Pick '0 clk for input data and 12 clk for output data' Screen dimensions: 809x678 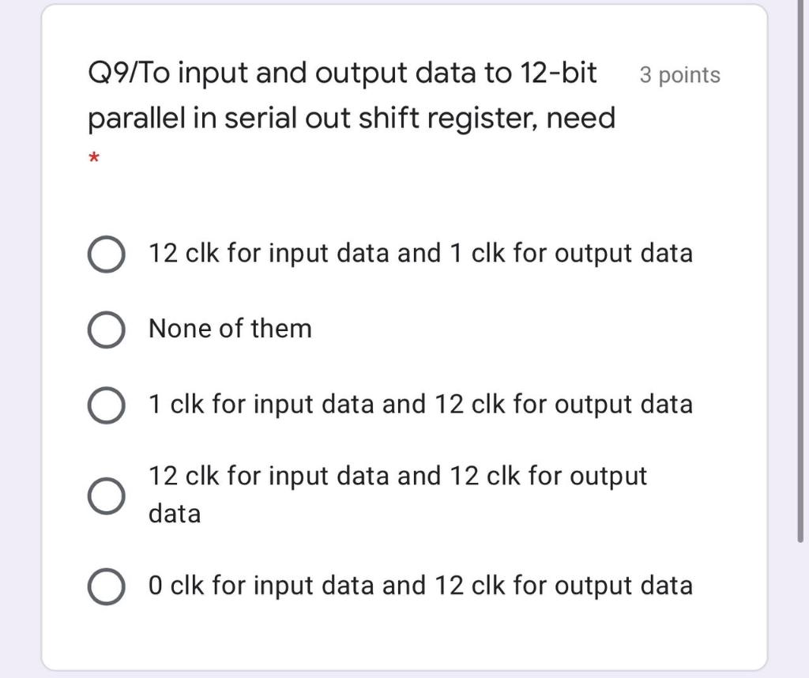(x=107, y=586)
